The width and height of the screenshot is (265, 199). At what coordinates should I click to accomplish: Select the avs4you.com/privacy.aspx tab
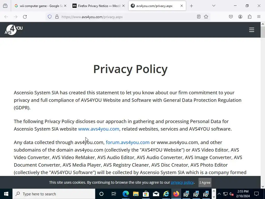pos(157,6)
